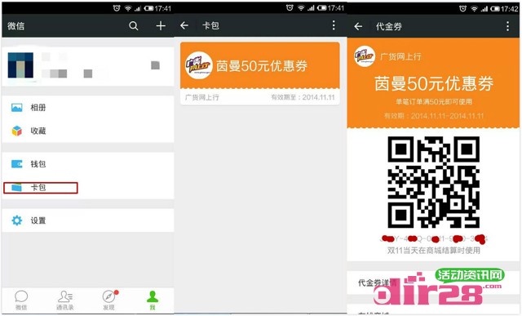The width and height of the screenshot is (522, 316).
Task: Open 茵曼50元优惠券 card in 卡包 list
Action: (x=260, y=73)
